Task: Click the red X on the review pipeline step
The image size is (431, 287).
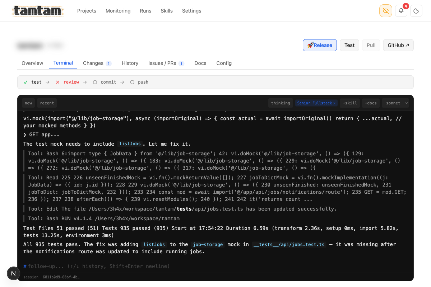Action: point(57,82)
